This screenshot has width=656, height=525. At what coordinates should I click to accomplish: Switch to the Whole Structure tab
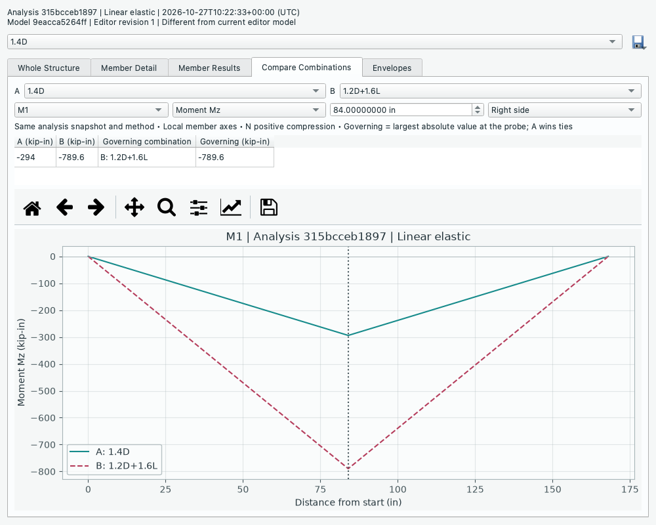click(49, 68)
